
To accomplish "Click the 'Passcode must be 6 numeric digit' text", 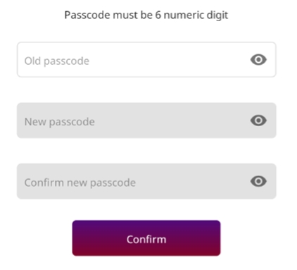I will 146,16.
